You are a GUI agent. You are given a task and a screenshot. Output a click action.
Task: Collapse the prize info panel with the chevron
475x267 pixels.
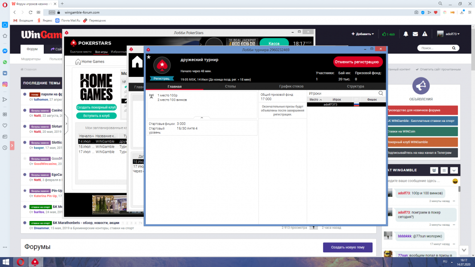click(202, 117)
